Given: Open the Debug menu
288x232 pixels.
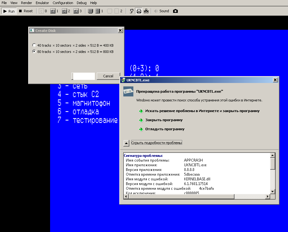Looking at the screenshot, I should [x=82, y=3].
